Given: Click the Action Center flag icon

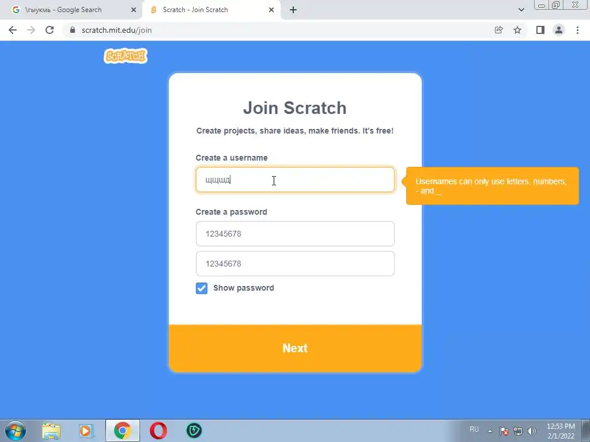Looking at the screenshot, I should coord(504,431).
